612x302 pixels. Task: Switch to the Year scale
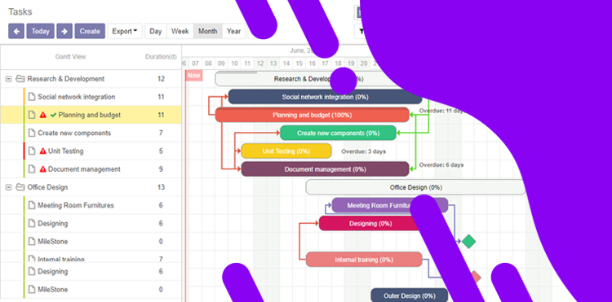(x=234, y=31)
